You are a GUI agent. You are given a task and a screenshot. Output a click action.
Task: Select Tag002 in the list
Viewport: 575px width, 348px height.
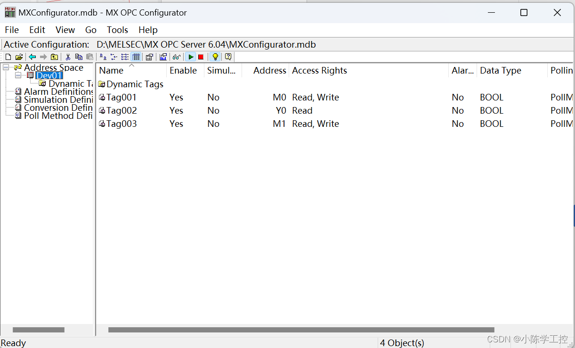pyautogui.click(x=118, y=110)
